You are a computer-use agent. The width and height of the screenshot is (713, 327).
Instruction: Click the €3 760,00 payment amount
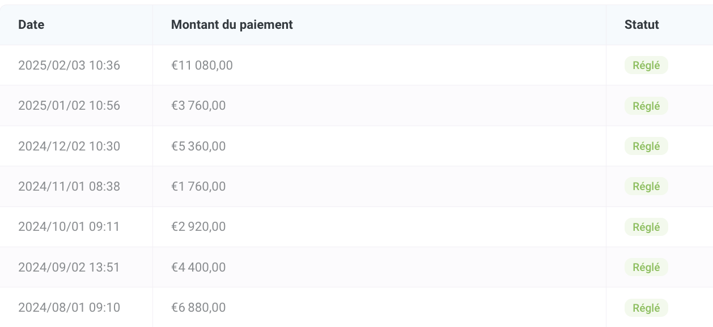click(x=198, y=106)
